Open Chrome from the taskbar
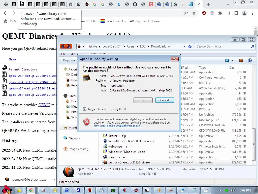 31,190
